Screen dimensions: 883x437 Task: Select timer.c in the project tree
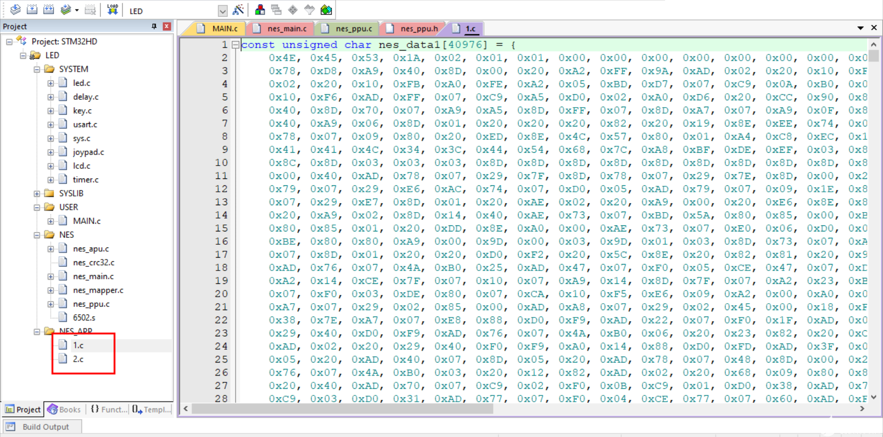(x=86, y=179)
